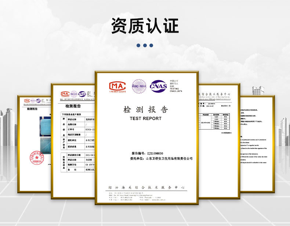290x226 pixels.
Task: Click the first blue dot under the heading
Action: (x=138, y=45)
